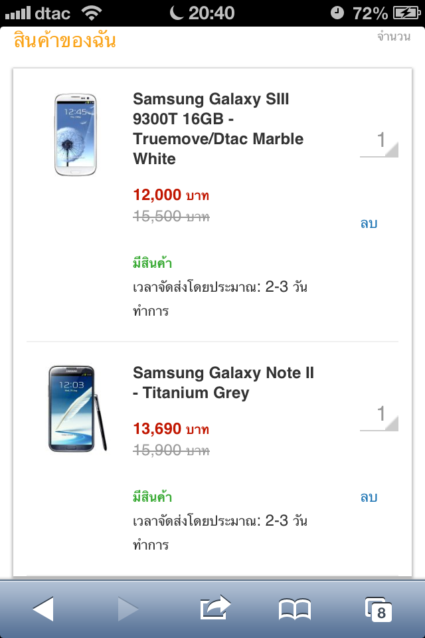Tap the 20:40 clock in status bar
Screen dimensions: 425x638
(211, 13)
